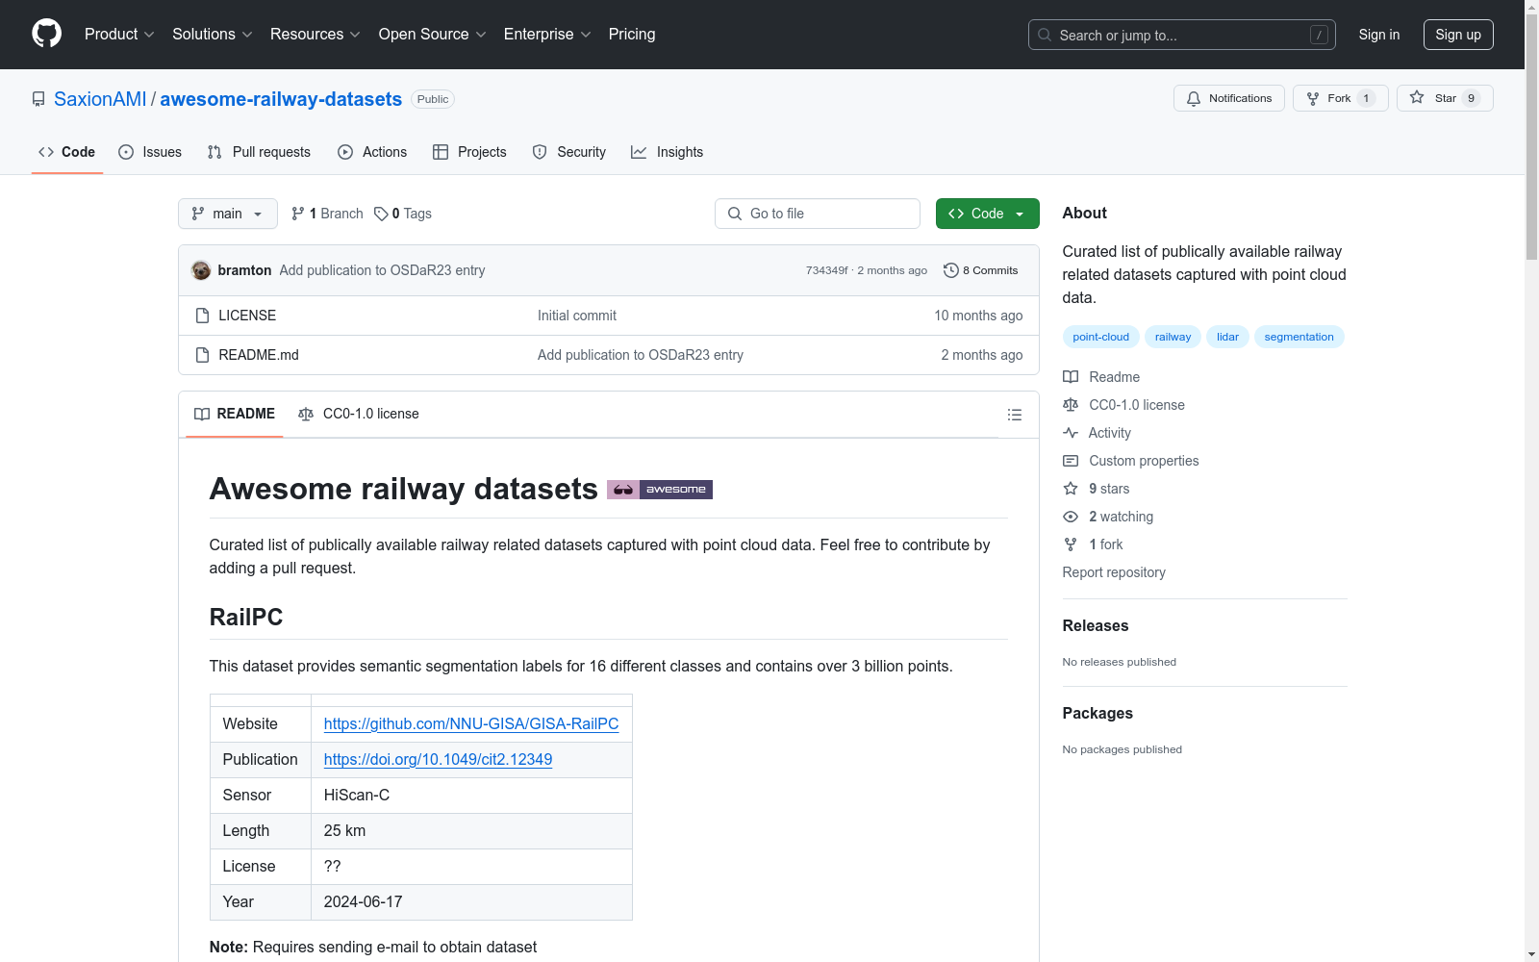This screenshot has width=1539, height=962.
Task: Click the book icon beside Readme in About
Action: tap(1071, 377)
